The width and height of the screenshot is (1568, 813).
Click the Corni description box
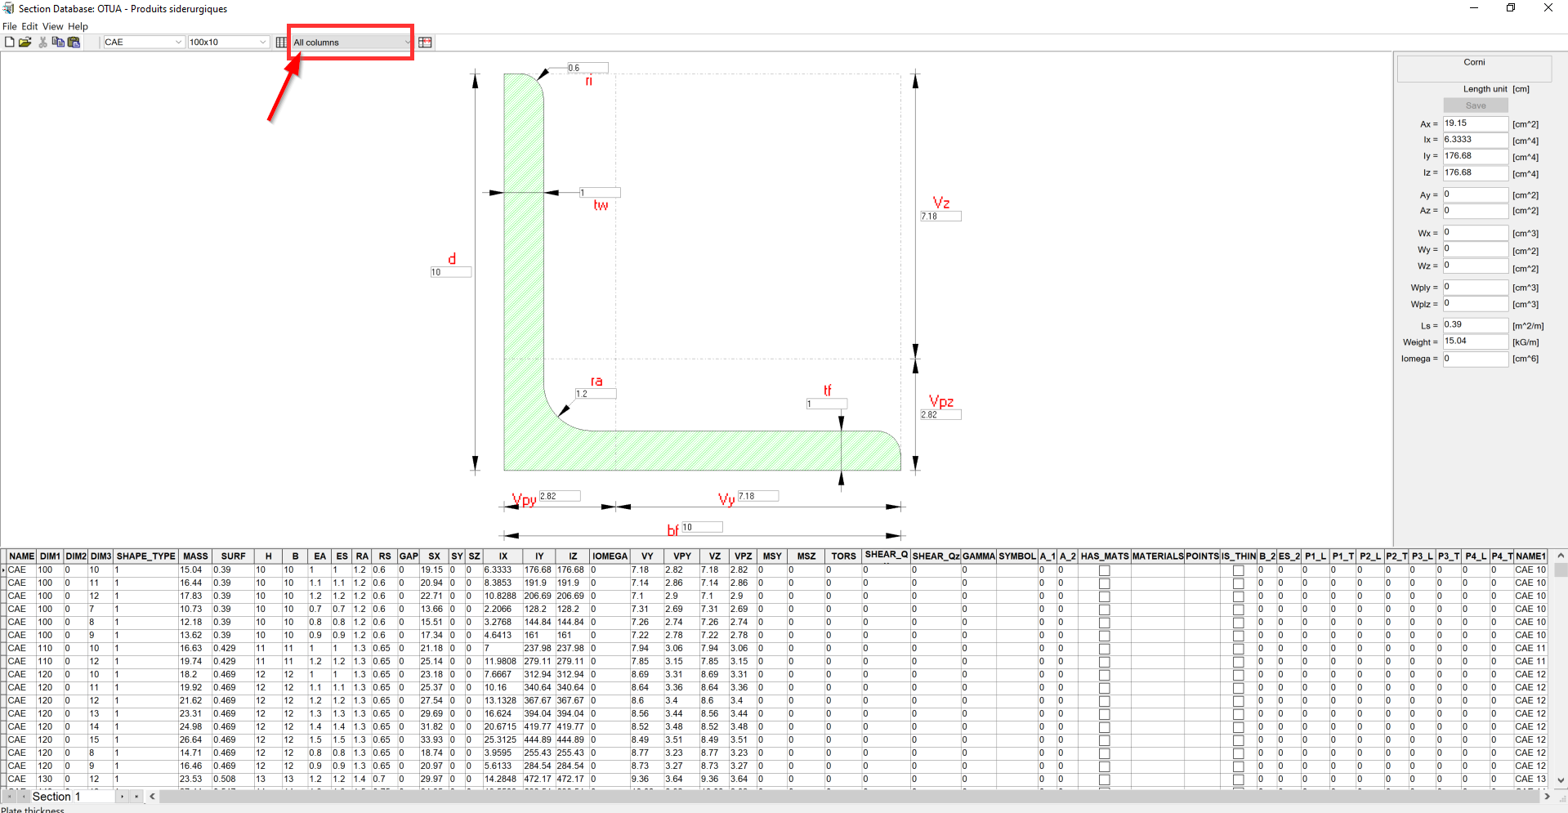coord(1474,69)
